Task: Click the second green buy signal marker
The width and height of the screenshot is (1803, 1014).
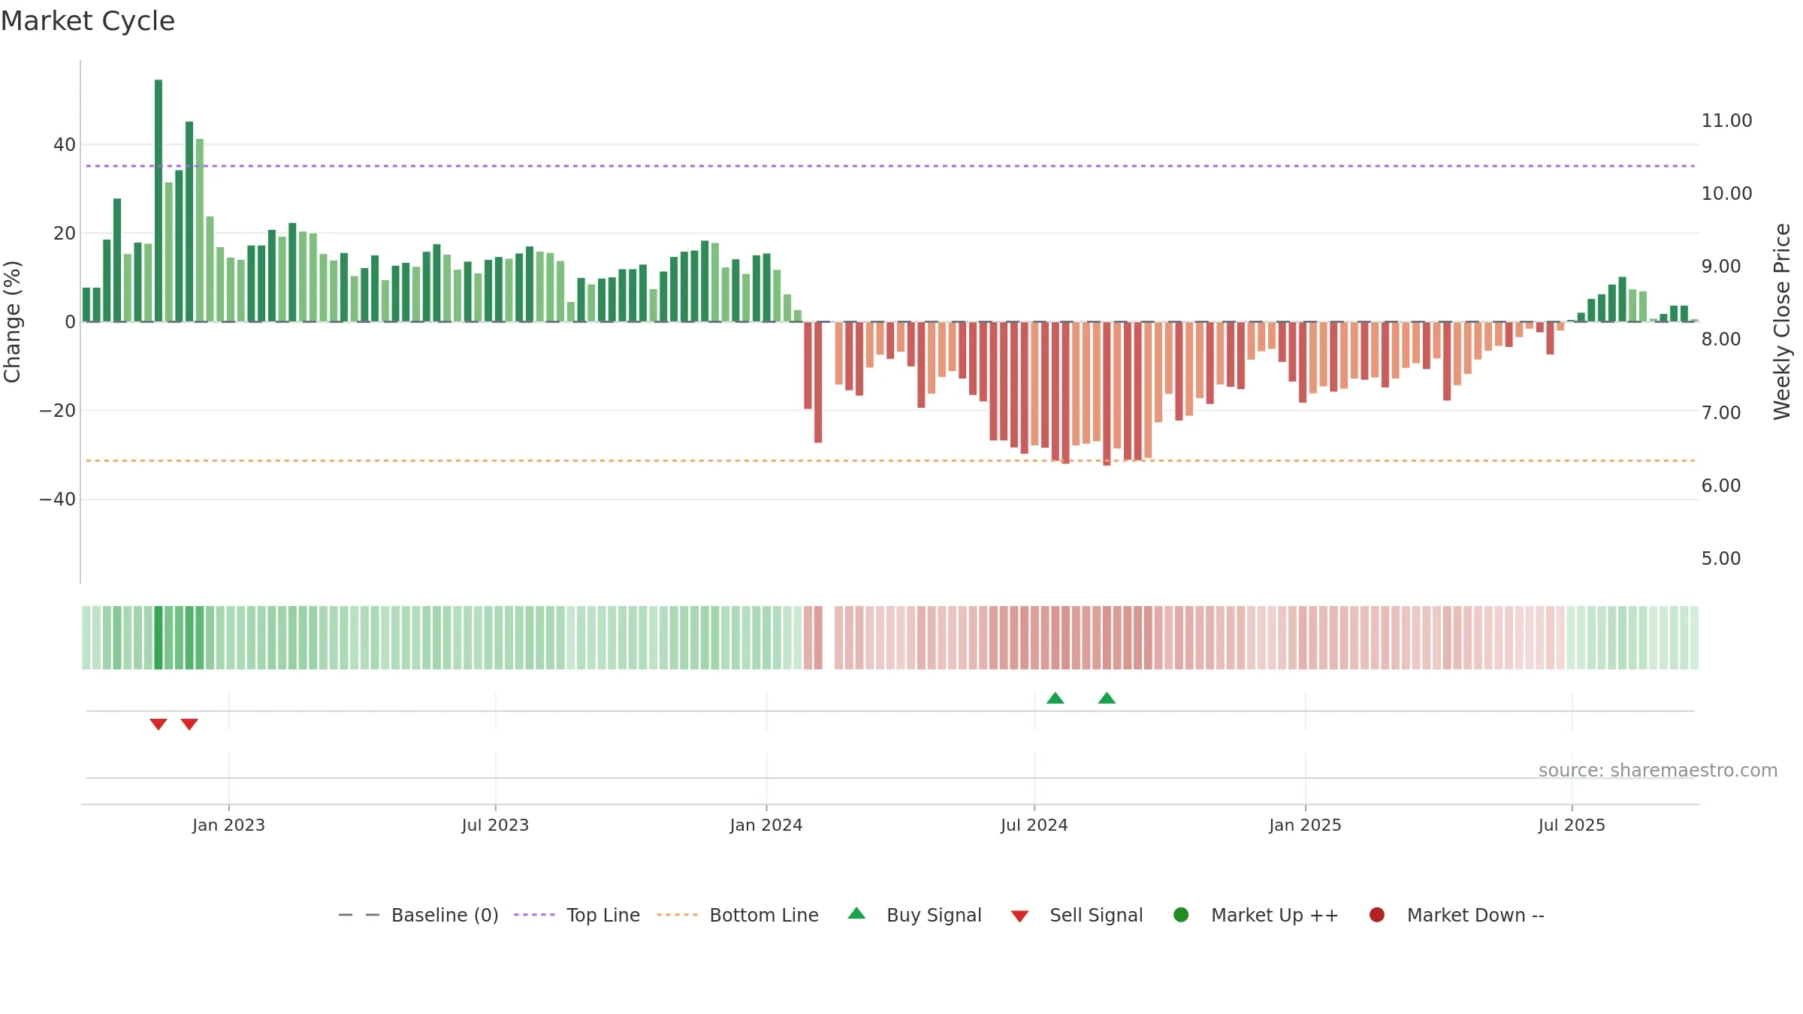Action: pyautogui.click(x=1107, y=698)
